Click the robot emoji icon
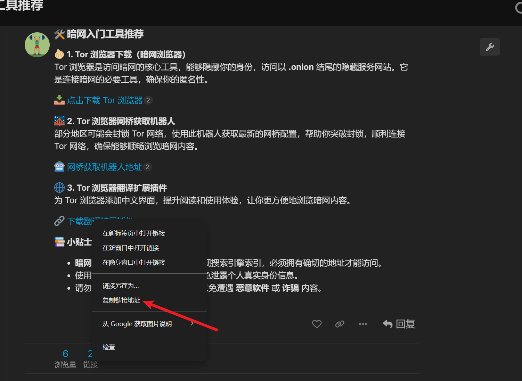Screen dimensions: 522x381 [59, 167]
